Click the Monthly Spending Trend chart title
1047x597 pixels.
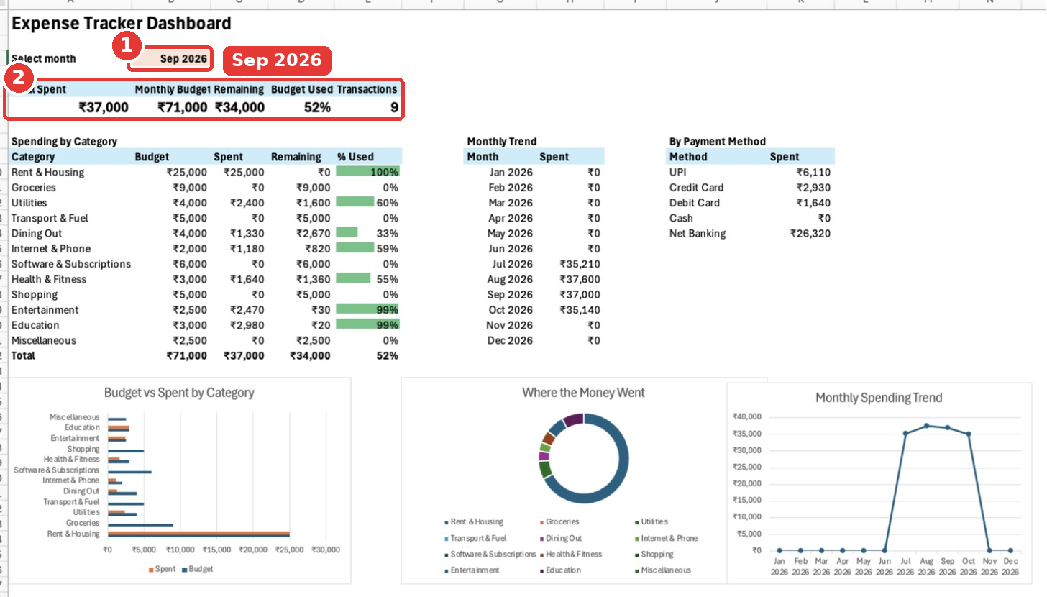tap(879, 398)
